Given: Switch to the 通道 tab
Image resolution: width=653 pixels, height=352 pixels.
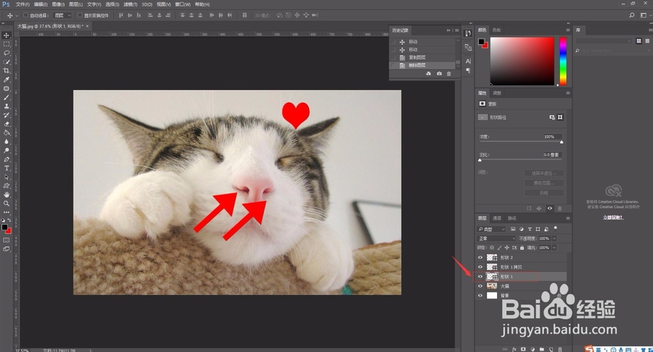Looking at the screenshot, I should click(x=497, y=218).
